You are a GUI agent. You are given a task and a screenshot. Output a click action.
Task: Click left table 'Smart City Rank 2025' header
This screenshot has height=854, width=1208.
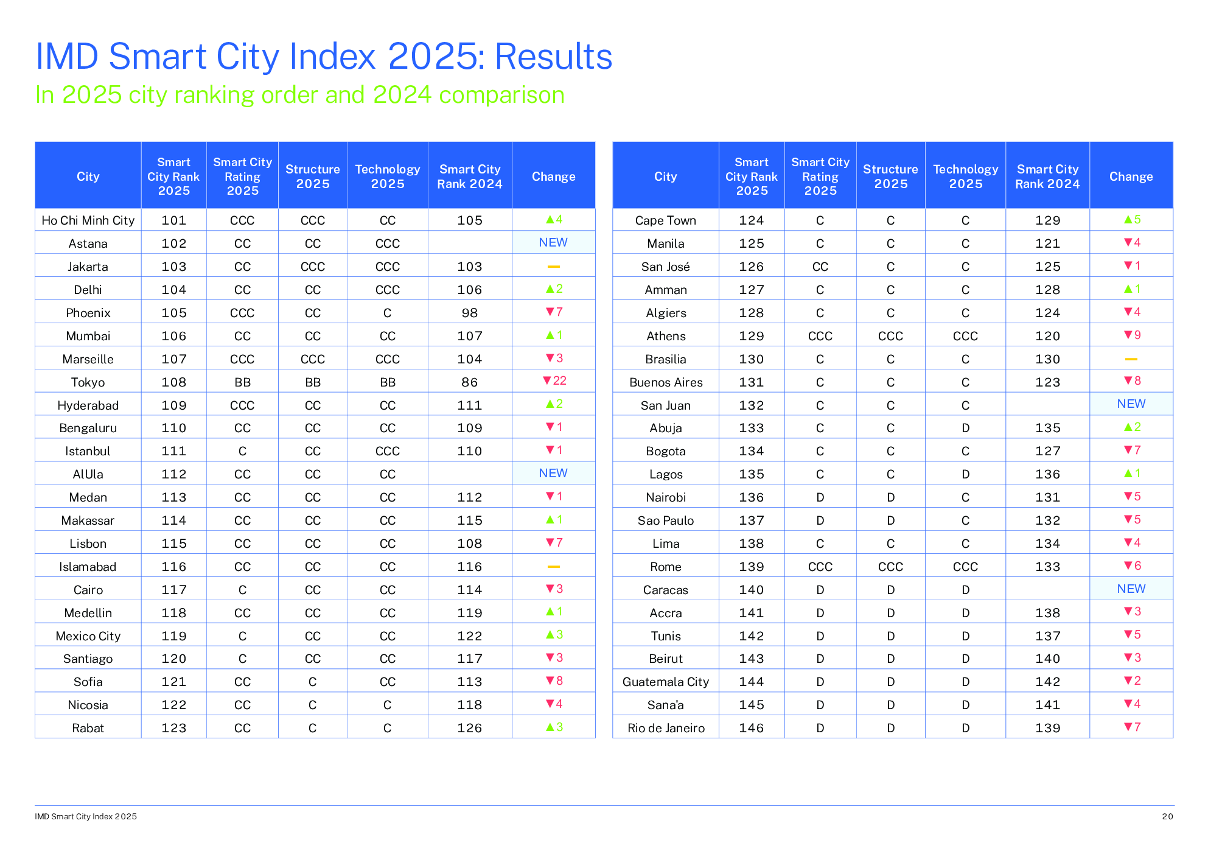click(x=174, y=176)
